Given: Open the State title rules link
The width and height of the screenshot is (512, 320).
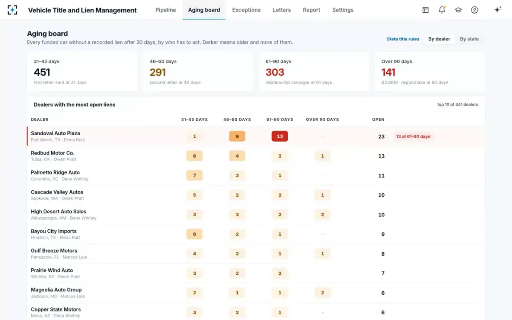Looking at the screenshot, I should click(403, 39).
